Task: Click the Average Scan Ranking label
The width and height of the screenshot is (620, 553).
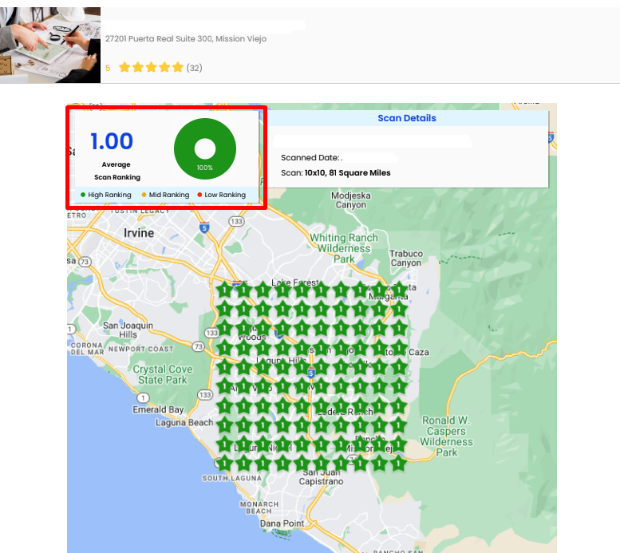Action: (116, 171)
